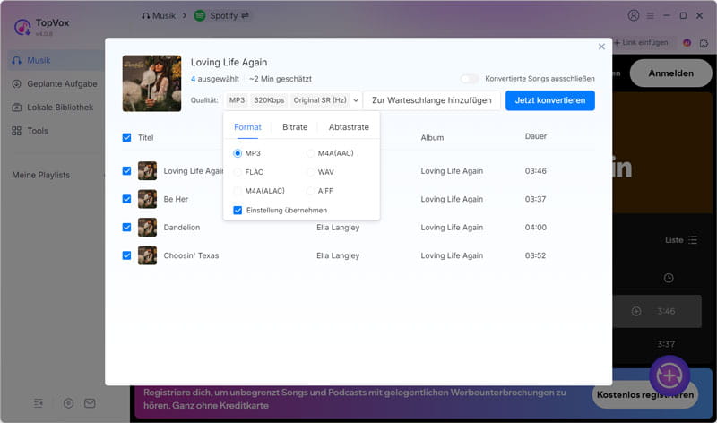The height and width of the screenshot is (423, 717).
Task: Open Geplante Aufgabe in sidebar
Action: 55,83
